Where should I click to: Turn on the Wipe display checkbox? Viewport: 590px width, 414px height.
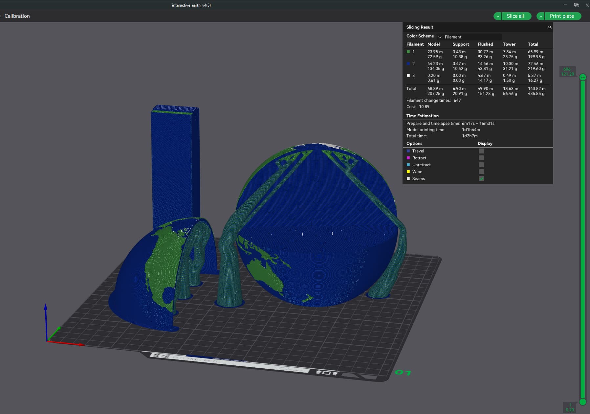point(481,172)
